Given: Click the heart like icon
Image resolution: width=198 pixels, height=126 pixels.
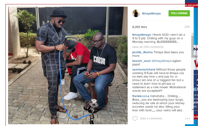Looking at the screenshot, I should [135, 118].
